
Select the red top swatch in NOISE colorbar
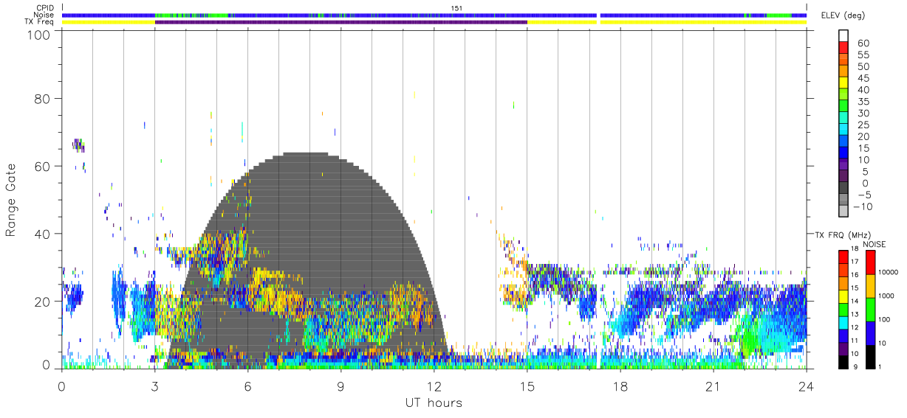coord(870,262)
